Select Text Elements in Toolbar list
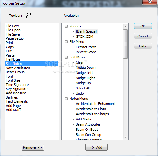This screenshot has width=158, height=156. 32,101
